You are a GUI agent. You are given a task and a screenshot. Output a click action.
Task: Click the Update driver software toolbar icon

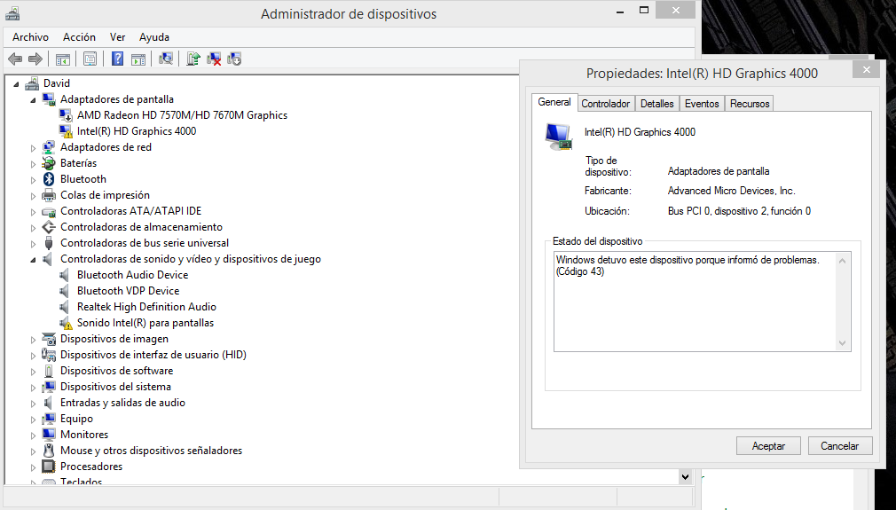pos(193,59)
